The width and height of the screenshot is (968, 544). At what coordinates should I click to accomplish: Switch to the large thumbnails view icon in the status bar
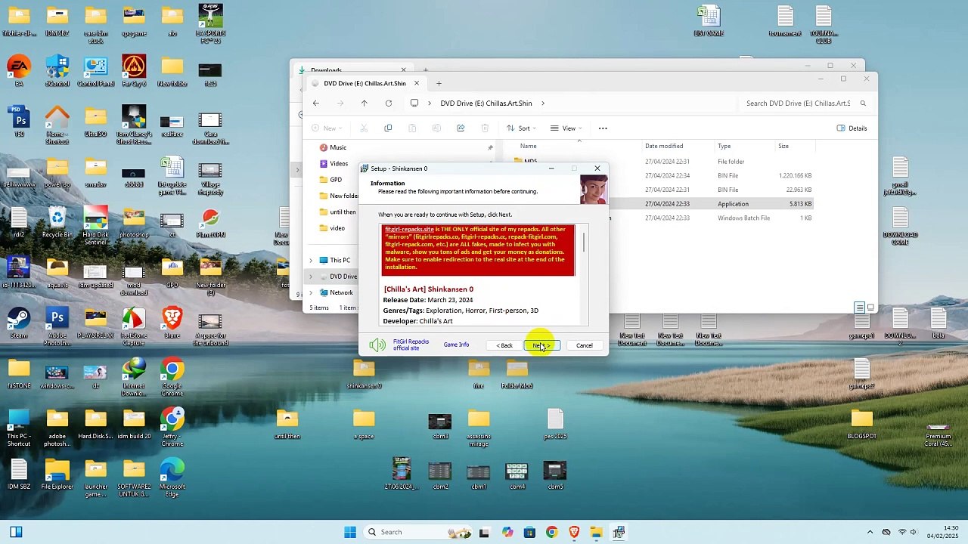pos(870,308)
